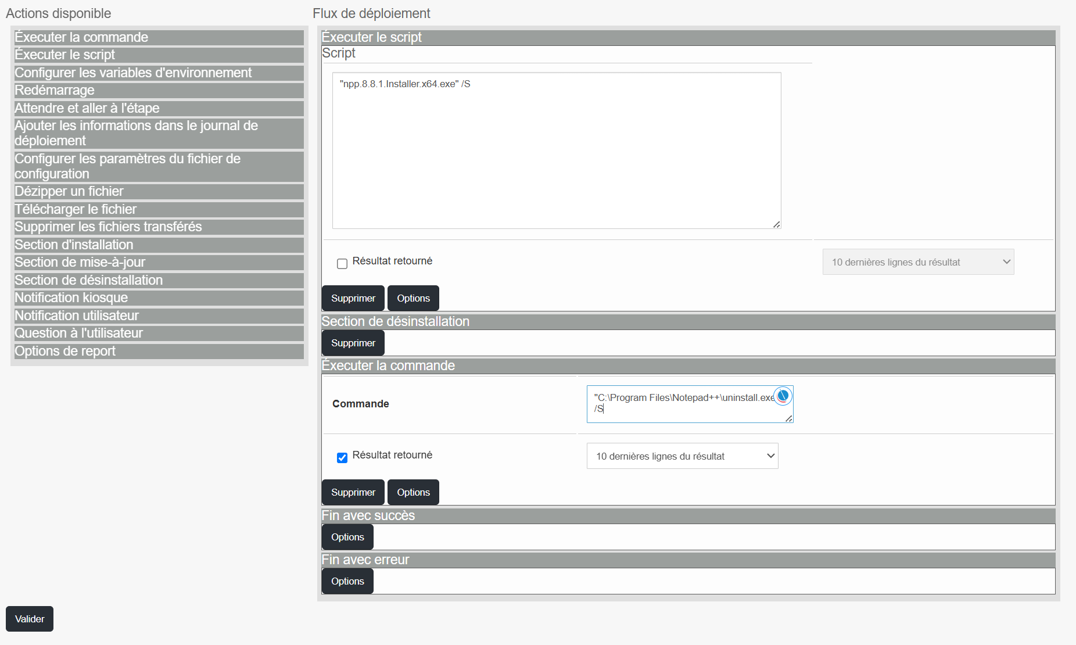The image size is (1076, 645).
Task: Delete the Section de désinstallation step
Action: [x=353, y=343]
